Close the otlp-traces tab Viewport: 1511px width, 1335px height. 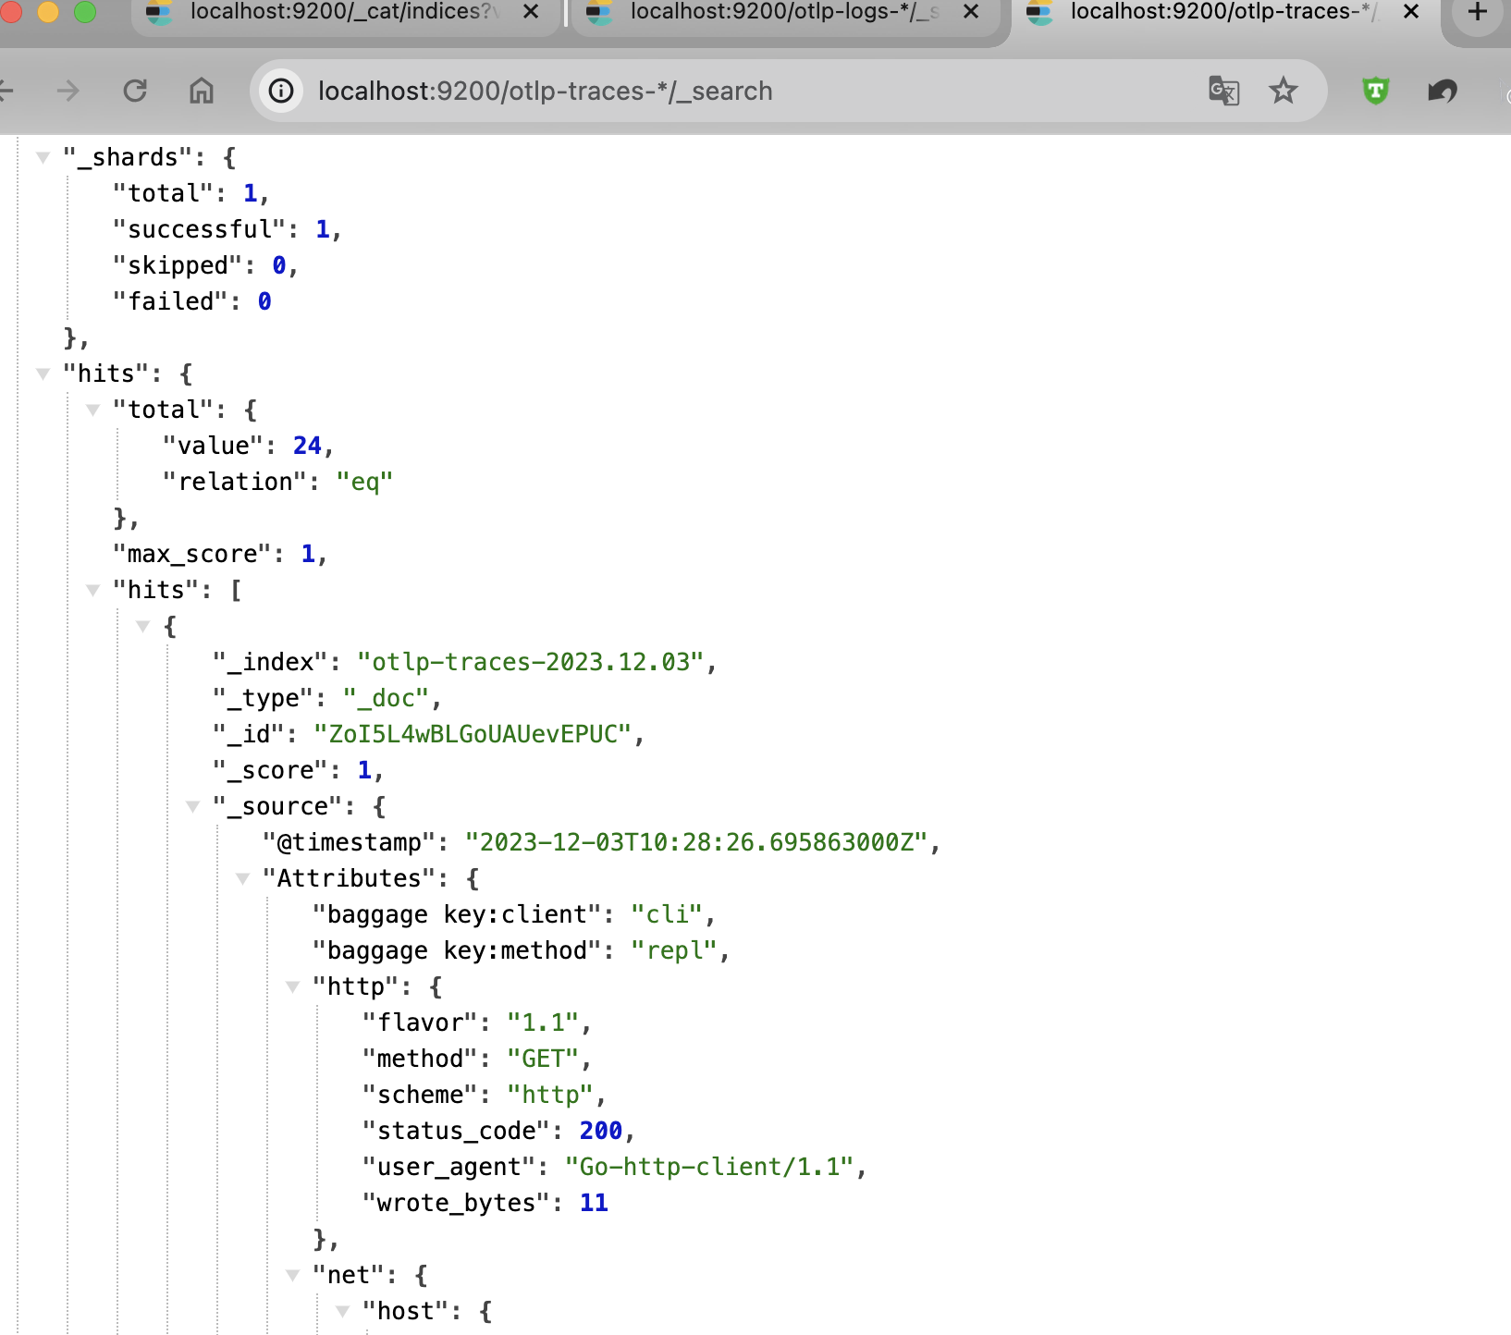1411,12
